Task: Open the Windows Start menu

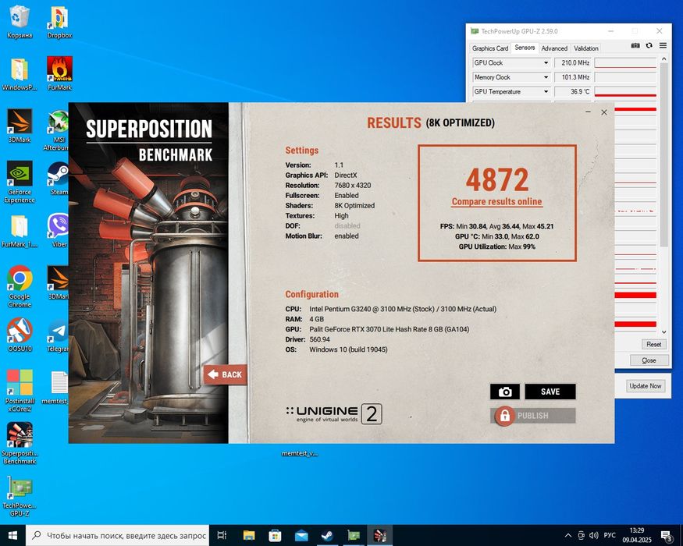Action: tap(12, 535)
